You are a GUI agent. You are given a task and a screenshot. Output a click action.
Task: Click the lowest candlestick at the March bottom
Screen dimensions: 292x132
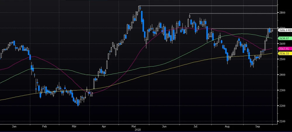[78, 103]
